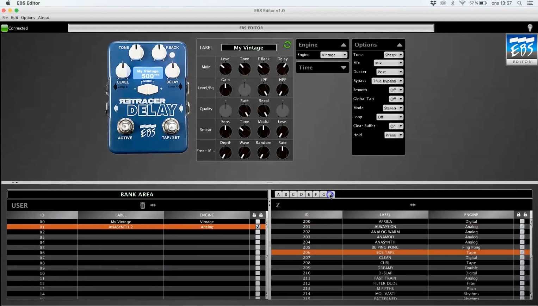Expand the Time panel
This screenshot has height=306, width=538.
[x=343, y=67]
